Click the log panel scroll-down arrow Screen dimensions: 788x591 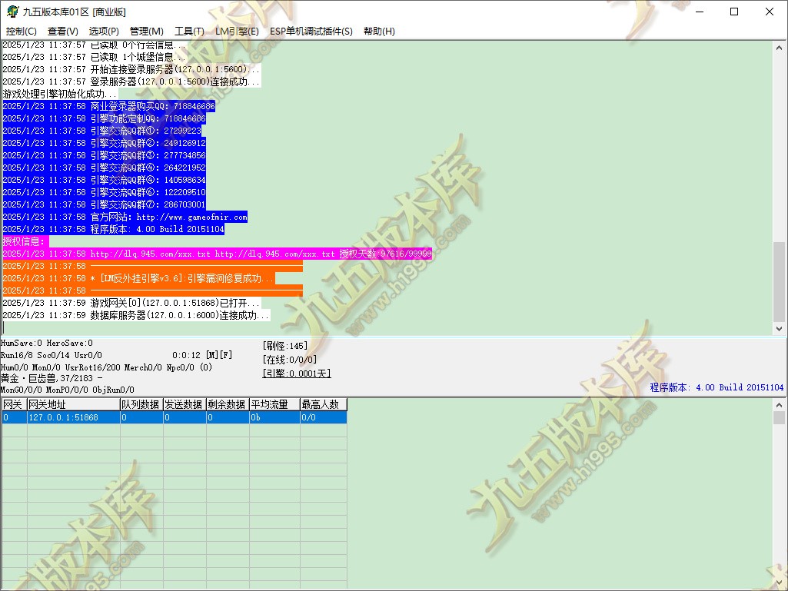[779, 329]
